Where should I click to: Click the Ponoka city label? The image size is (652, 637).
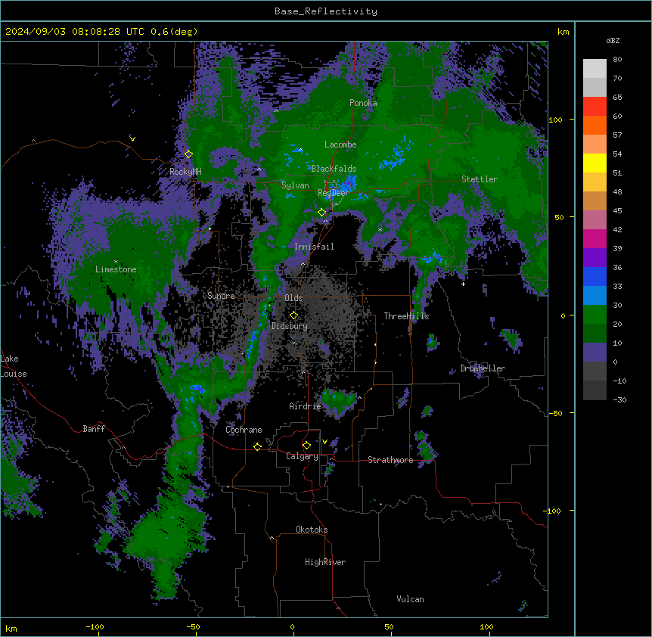[x=363, y=103]
